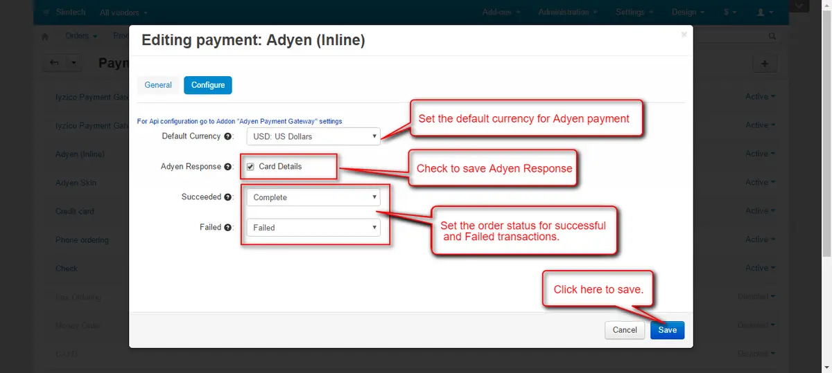This screenshot has width=832, height=373.
Task: Open the Add-ons menu
Action: click(x=502, y=12)
